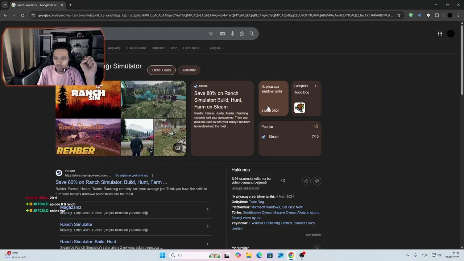Click the address bar URL field

pos(215,15)
